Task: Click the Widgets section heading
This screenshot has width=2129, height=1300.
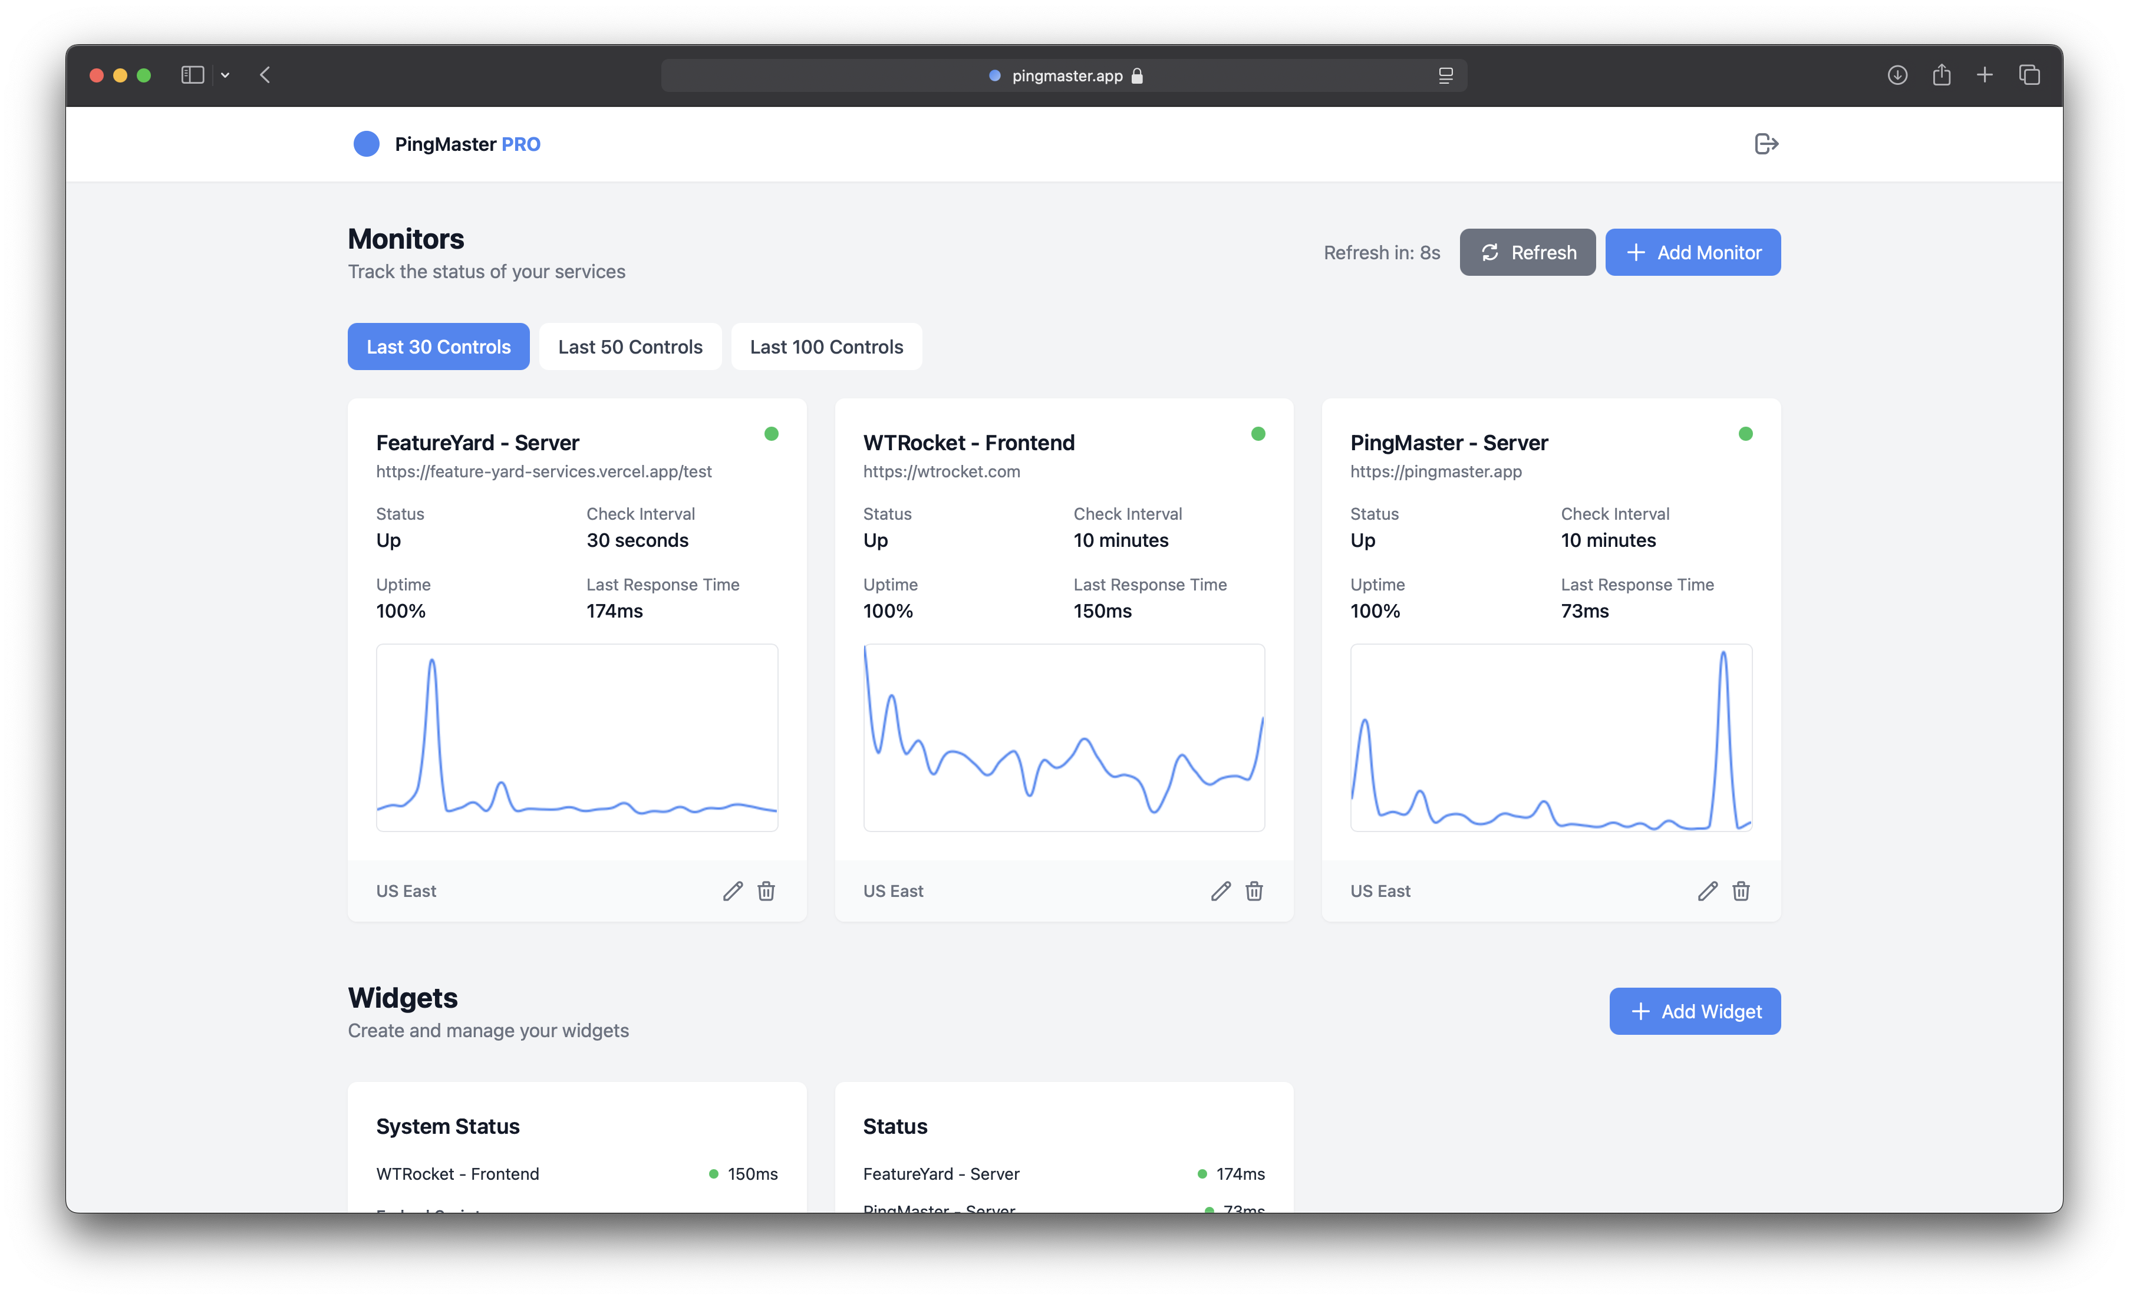Action: point(403,998)
